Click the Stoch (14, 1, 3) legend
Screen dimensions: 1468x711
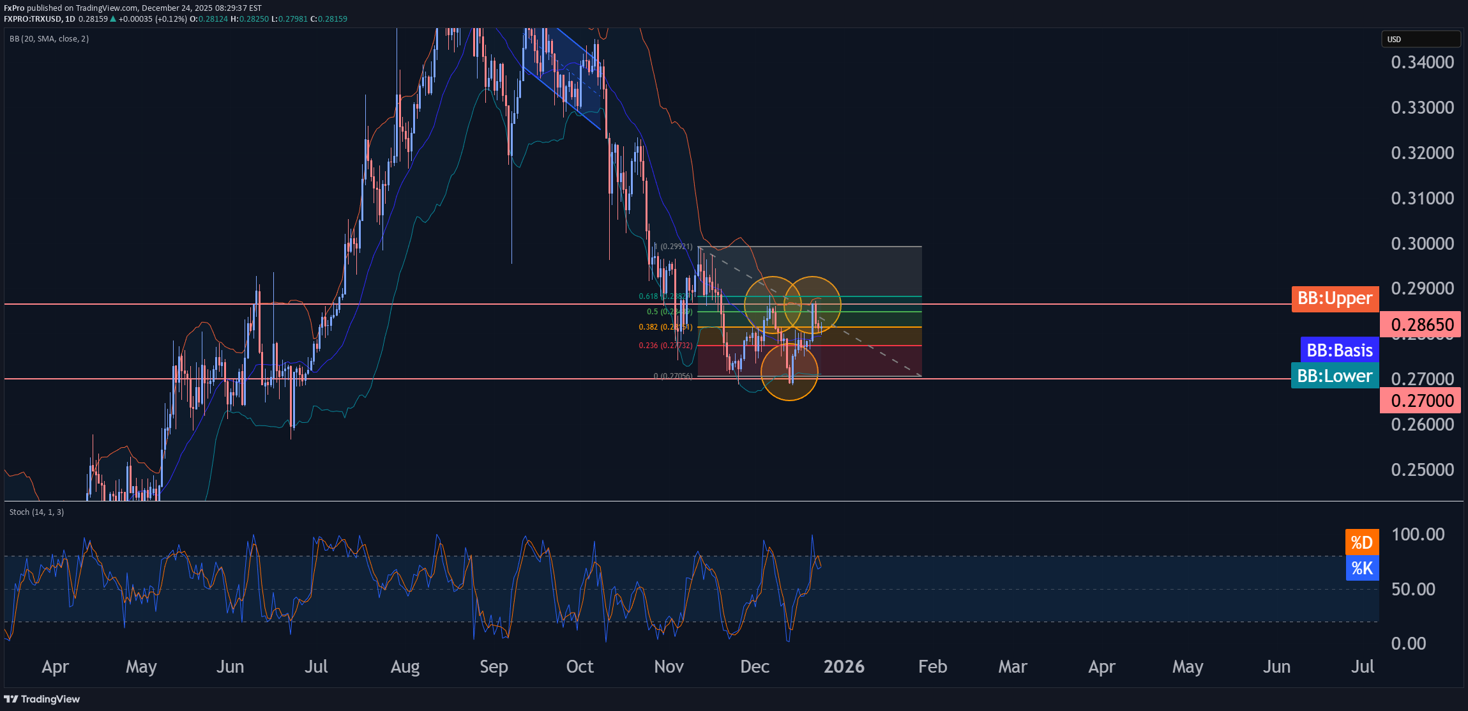36,512
